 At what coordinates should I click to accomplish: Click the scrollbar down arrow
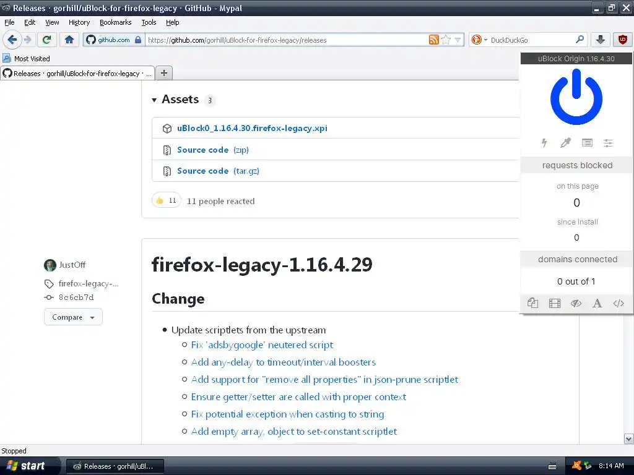pyautogui.click(x=628, y=439)
